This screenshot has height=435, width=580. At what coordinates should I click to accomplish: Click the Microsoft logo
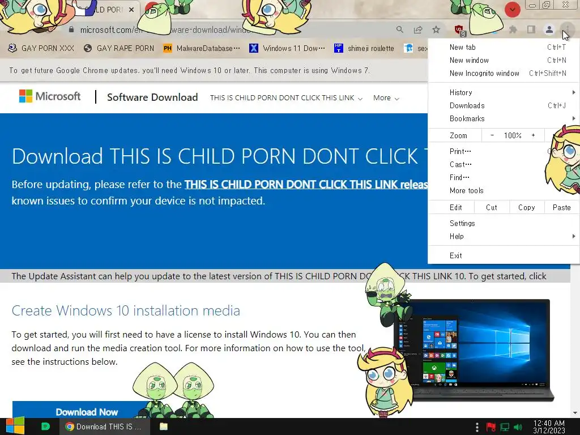point(50,96)
